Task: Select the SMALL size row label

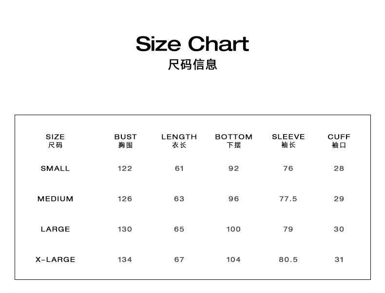Action: (55, 169)
